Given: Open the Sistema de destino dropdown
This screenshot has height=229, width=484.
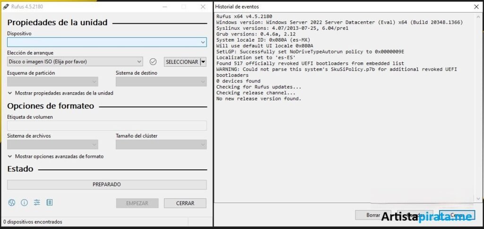Looking at the screenshot, I should pos(161,82).
